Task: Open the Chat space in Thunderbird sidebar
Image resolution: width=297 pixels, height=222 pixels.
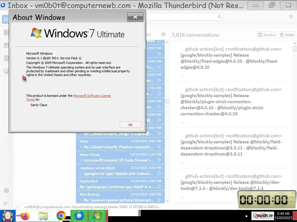Action: coord(6,71)
